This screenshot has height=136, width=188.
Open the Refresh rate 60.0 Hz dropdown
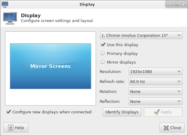(155, 81)
